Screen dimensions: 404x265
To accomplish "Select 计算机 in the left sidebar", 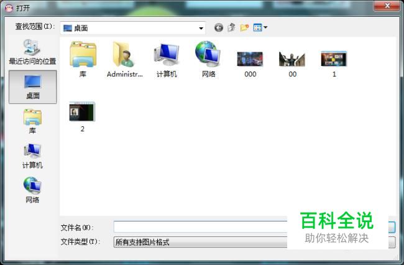I will [x=32, y=156].
